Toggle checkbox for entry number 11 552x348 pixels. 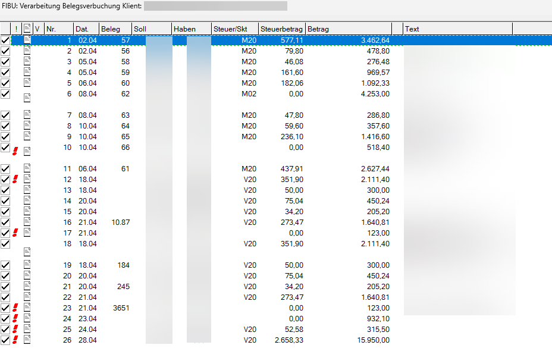coord(6,169)
